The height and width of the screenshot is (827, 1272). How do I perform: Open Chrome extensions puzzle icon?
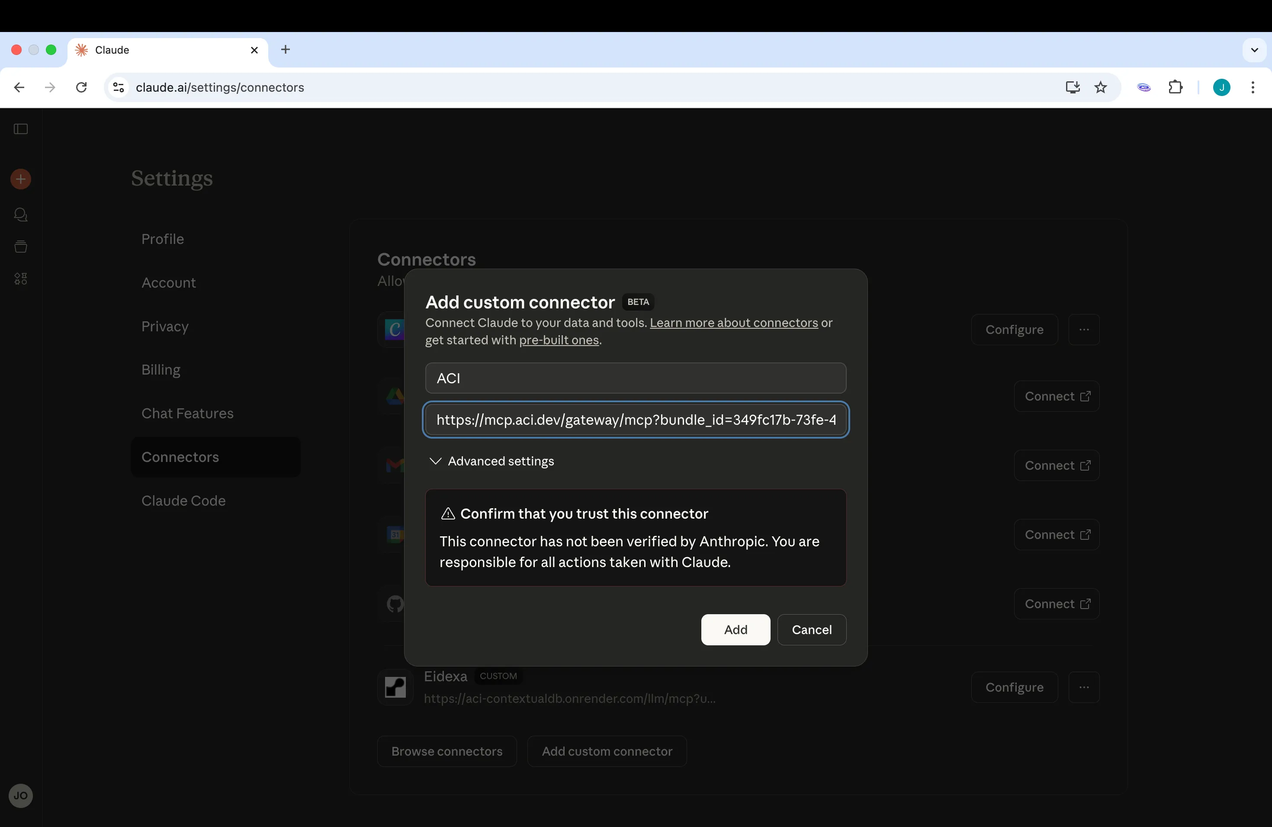(1175, 87)
